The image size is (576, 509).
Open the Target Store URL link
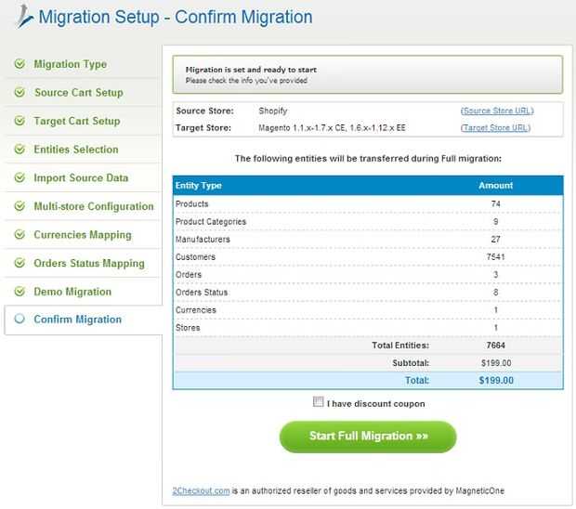496,128
